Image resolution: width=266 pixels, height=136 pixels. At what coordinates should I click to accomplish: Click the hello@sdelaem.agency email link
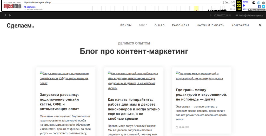(251, 15)
